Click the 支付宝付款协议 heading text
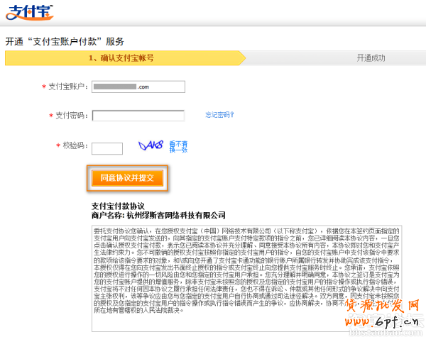This screenshot has width=426, height=337. pyautogui.click(x=118, y=206)
